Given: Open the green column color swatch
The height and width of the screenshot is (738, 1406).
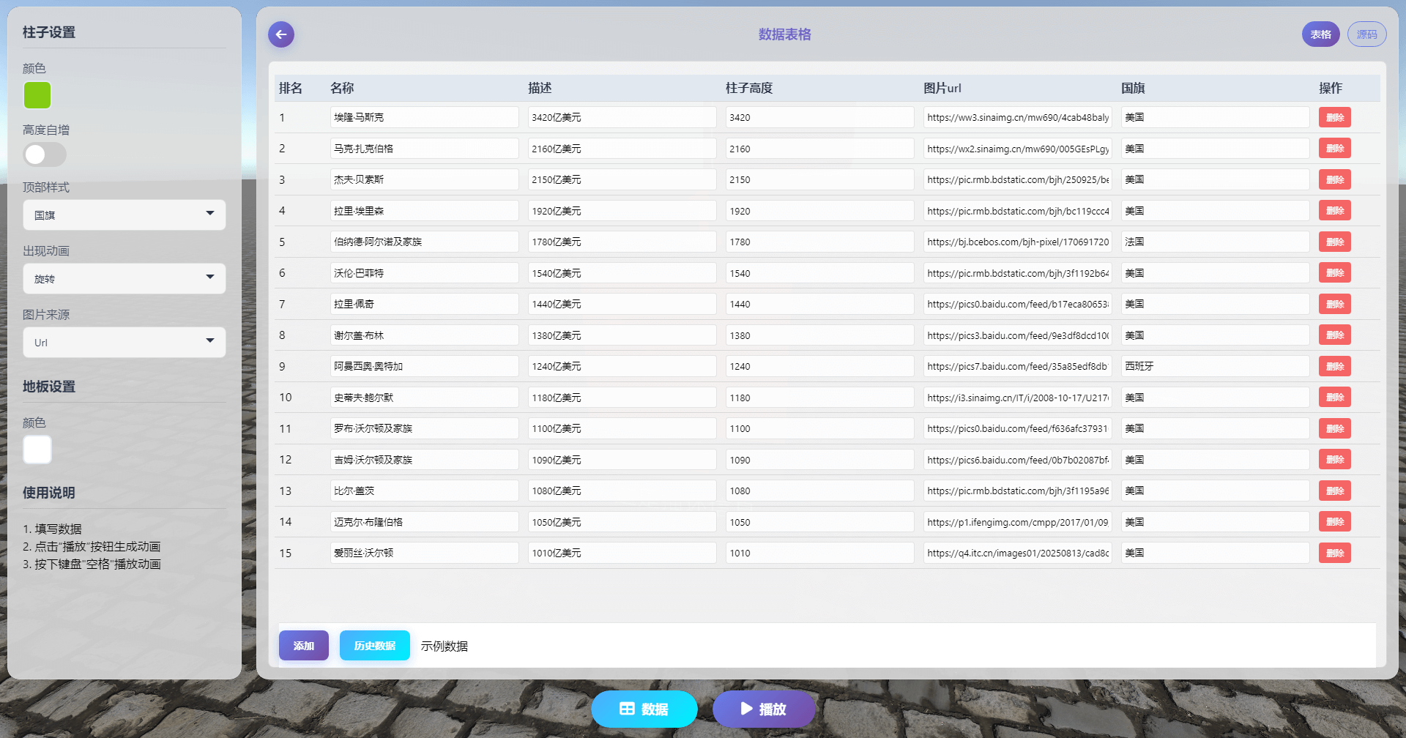Looking at the screenshot, I should click(x=37, y=95).
